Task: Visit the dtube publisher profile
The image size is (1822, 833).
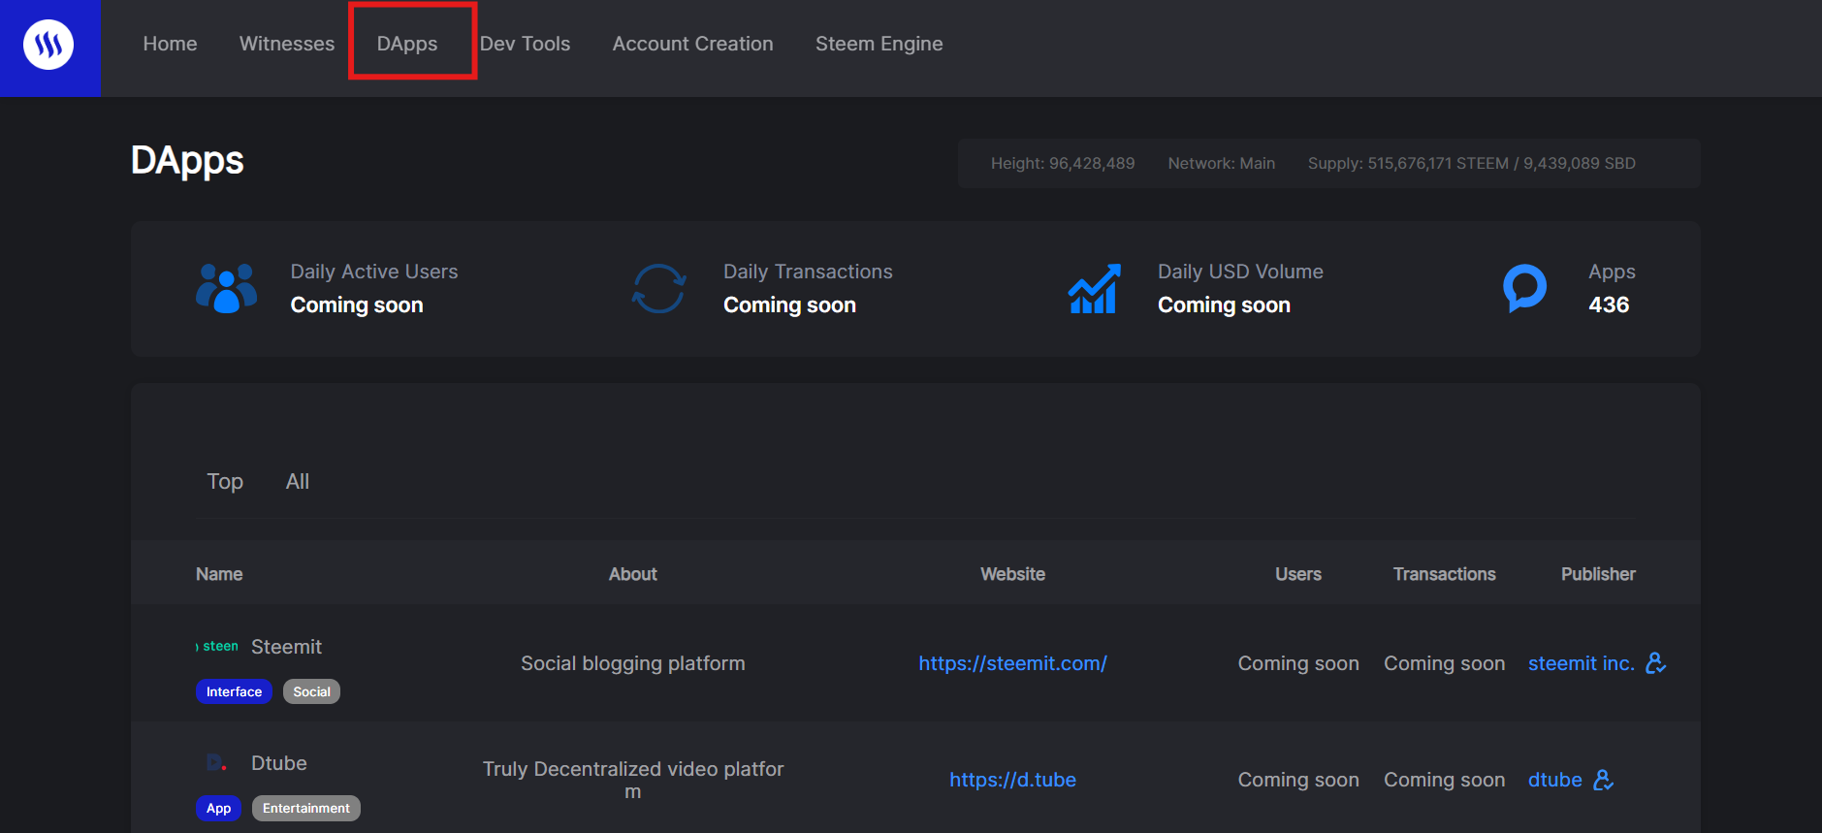Action: (1555, 780)
